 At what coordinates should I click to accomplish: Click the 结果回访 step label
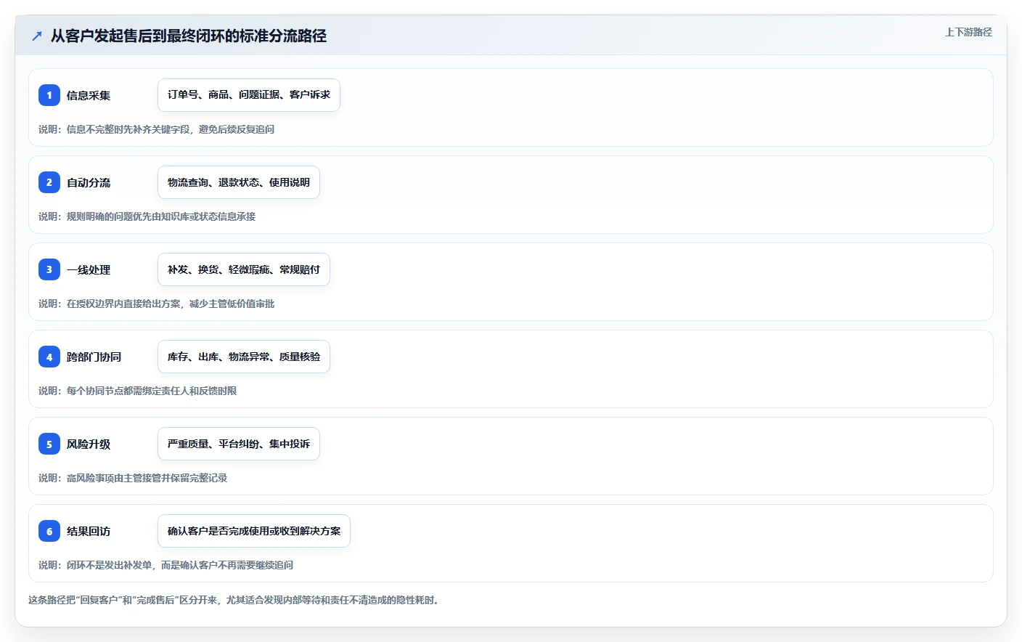click(89, 531)
